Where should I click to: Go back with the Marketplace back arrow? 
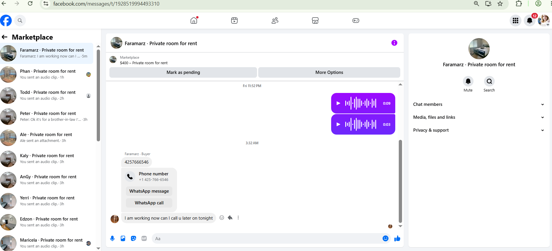pos(4,37)
